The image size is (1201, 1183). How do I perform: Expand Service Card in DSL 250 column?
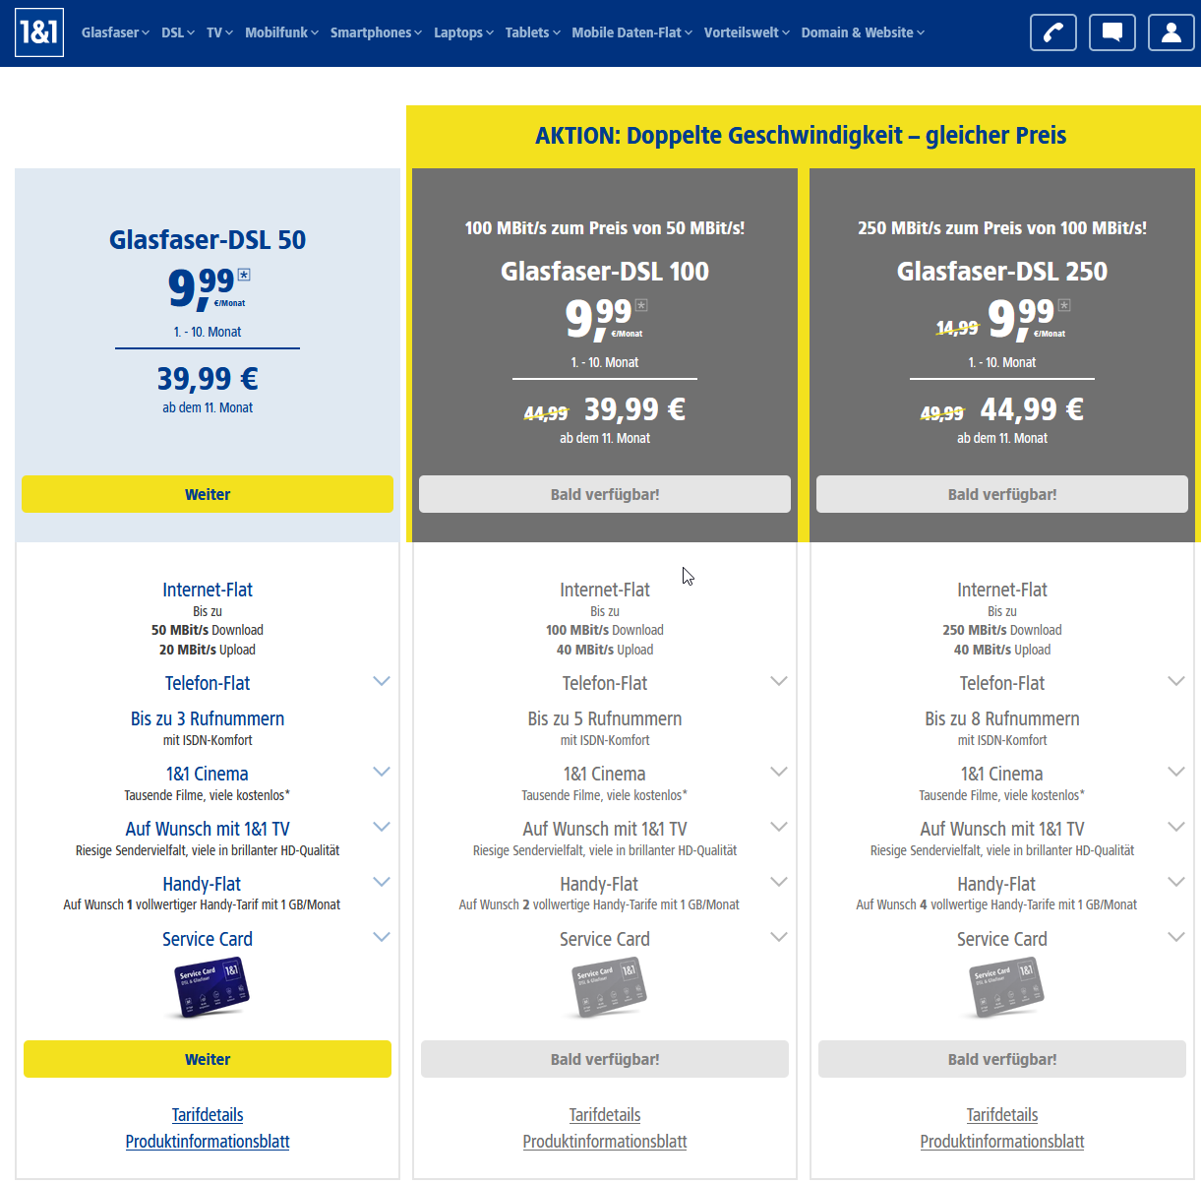pos(1176,937)
